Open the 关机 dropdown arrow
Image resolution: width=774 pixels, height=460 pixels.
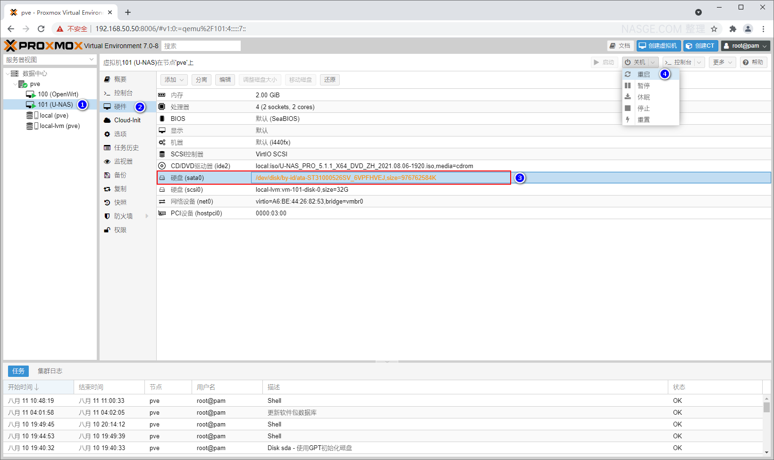coord(653,62)
